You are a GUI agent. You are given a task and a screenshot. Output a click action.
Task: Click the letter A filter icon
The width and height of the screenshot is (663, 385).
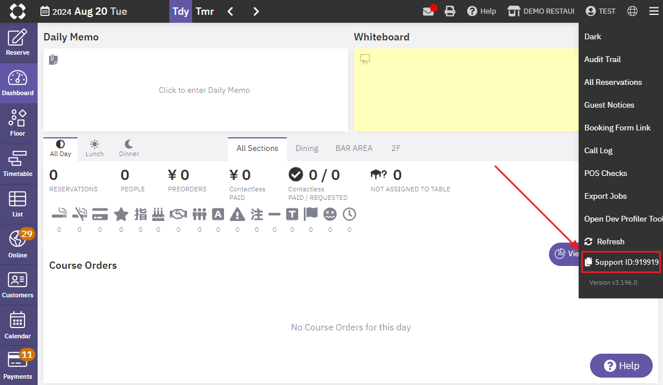[x=218, y=214]
